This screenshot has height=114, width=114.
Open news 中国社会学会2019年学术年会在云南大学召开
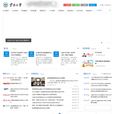tap(46, 103)
